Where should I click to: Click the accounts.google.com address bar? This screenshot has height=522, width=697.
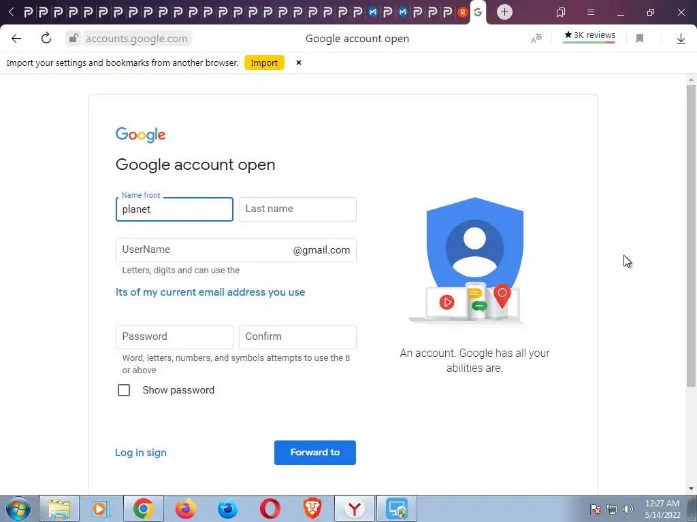coord(137,39)
